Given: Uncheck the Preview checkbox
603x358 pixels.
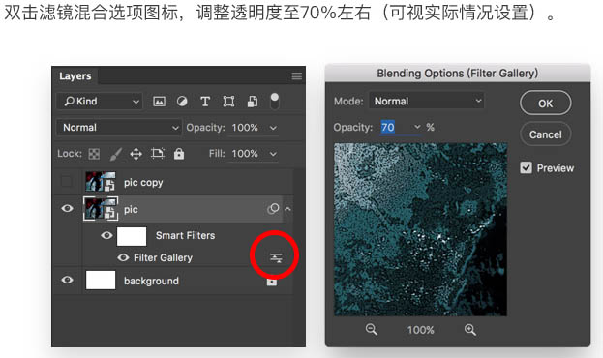Looking at the screenshot, I should coord(526,167).
